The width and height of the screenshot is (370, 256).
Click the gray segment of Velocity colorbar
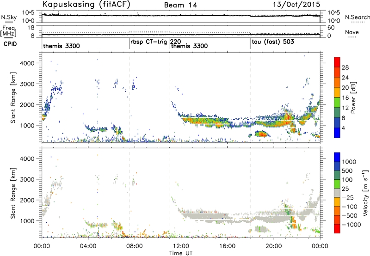tap(337, 193)
